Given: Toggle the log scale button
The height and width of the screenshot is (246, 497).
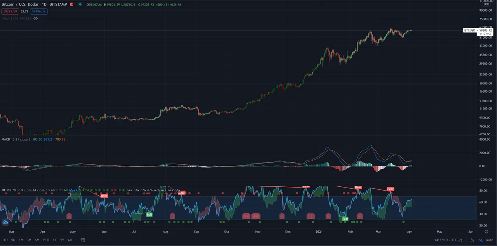Looking at the screenshot, I should point(480,240).
